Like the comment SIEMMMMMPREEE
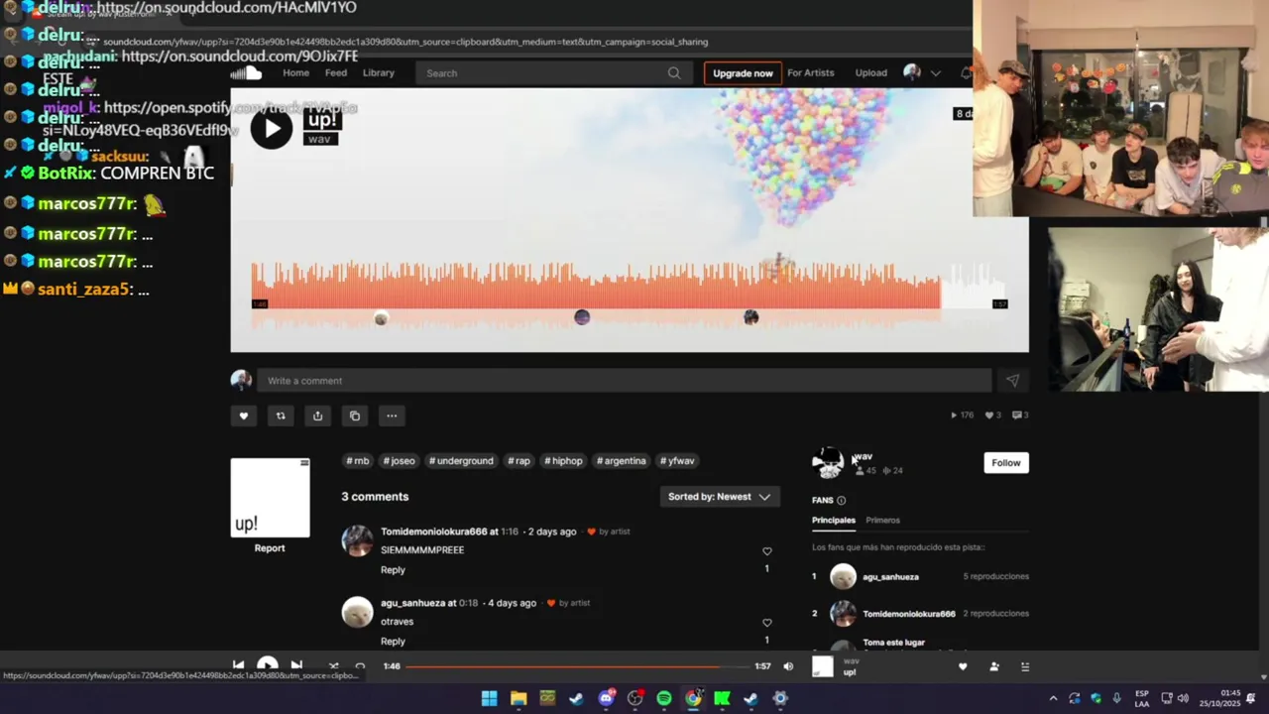 (x=766, y=551)
